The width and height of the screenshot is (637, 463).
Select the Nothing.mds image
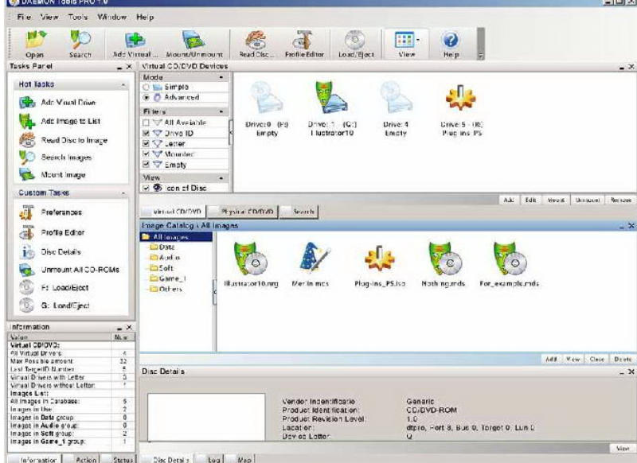pyautogui.click(x=443, y=265)
